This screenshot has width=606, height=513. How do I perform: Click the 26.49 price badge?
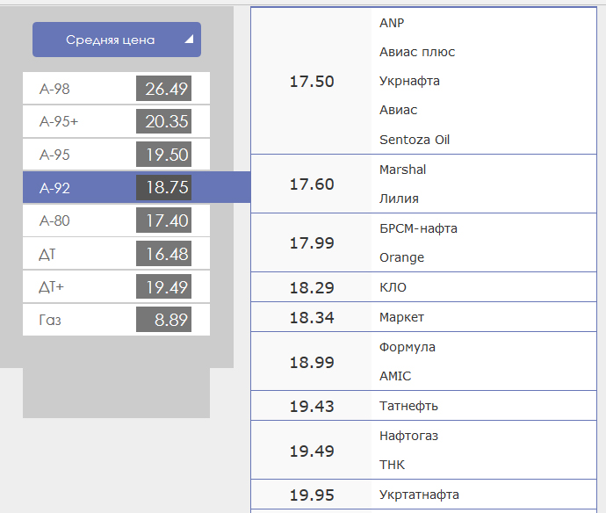click(163, 89)
